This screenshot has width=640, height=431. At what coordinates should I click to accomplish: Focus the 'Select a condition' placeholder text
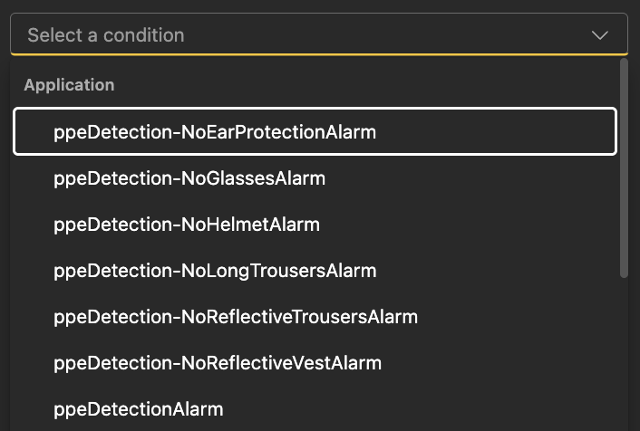106,35
